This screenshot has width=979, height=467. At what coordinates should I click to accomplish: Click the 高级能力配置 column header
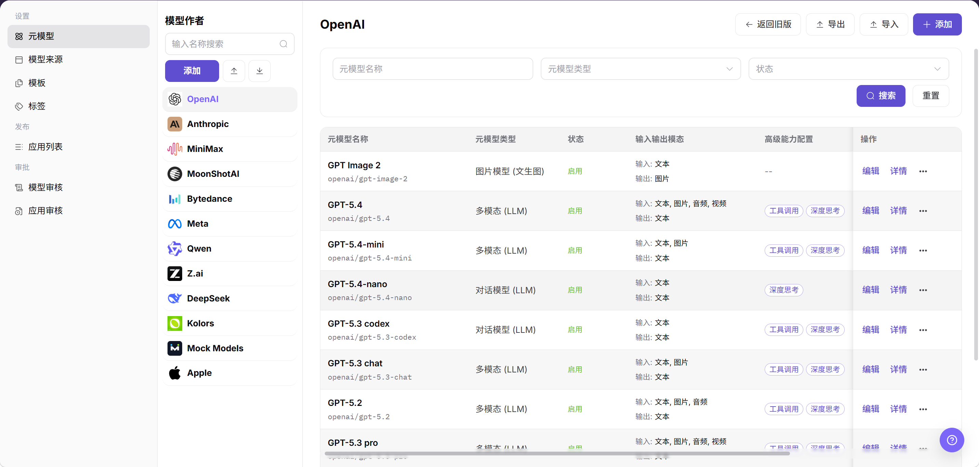[x=789, y=139]
